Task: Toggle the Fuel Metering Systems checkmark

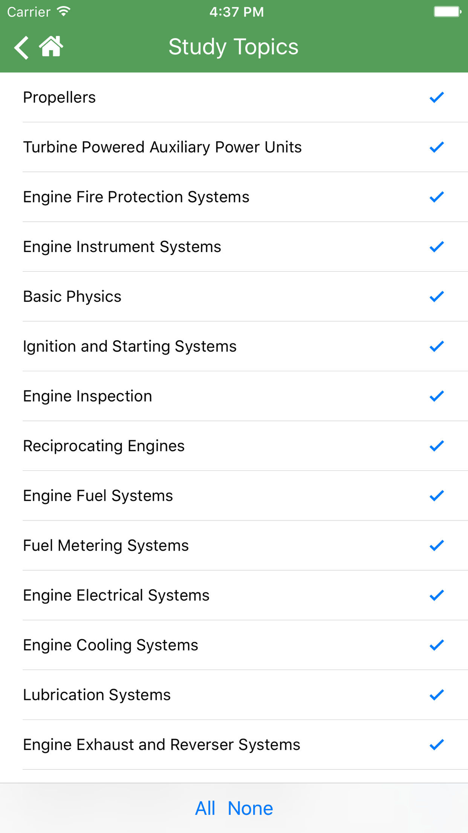Action: [x=437, y=545]
